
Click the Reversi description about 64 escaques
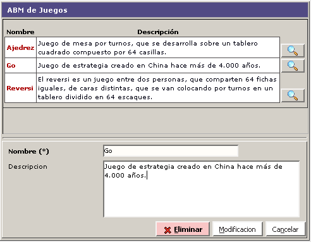(x=158, y=88)
